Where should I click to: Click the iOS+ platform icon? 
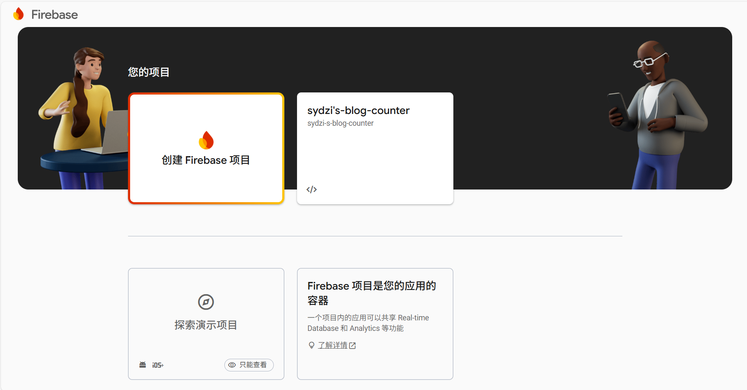pyautogui.click(x=158, y=365)
